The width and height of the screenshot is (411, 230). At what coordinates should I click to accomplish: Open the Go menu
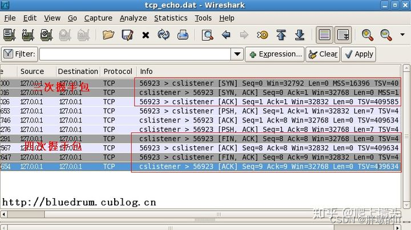[x=72, y=18]
